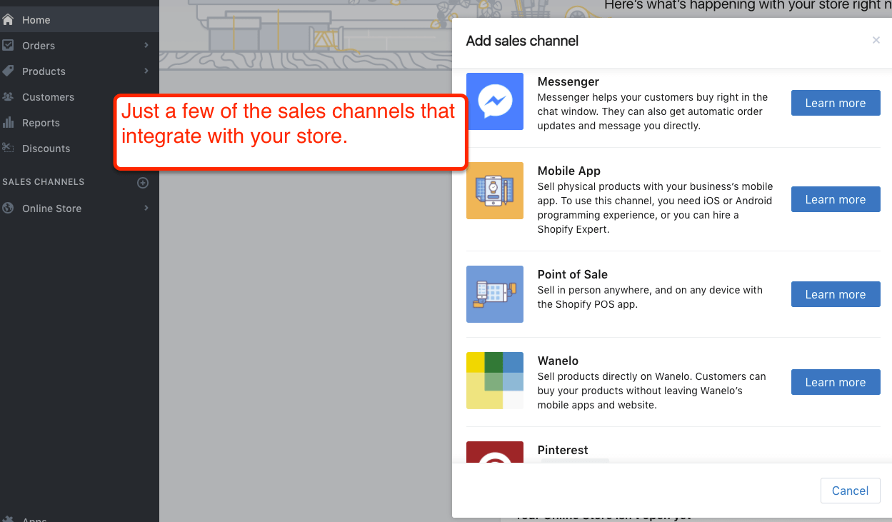The height and width of the screenshot is (522, 892).
Task: Click the Pinterest channel logo
Action: (495, 452)
